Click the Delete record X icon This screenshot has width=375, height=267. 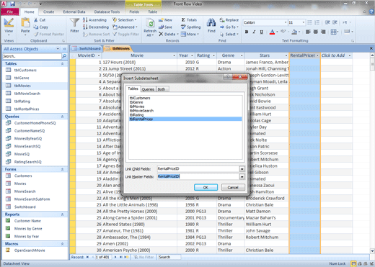tap(161, 34)
